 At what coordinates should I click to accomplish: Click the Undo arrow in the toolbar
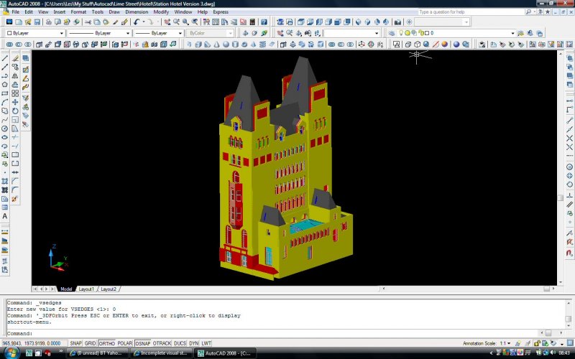tap(135, 22)
